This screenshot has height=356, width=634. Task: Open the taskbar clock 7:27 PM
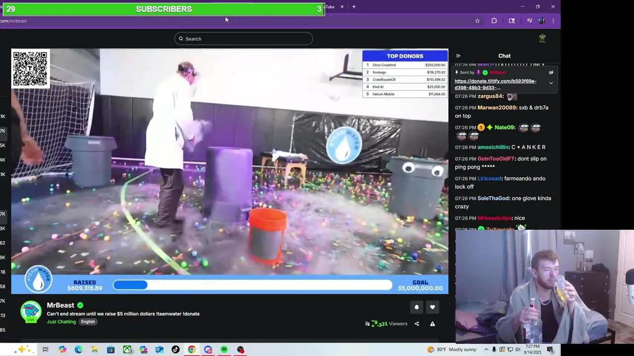coord(533,350)
